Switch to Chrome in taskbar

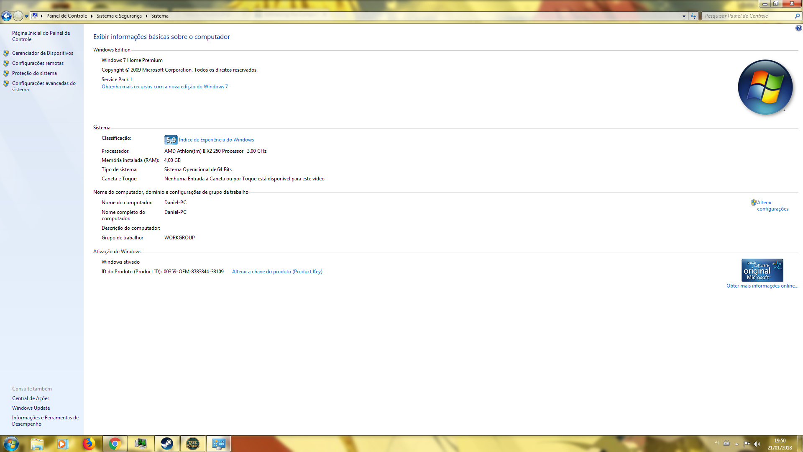[x=115, y=444]
